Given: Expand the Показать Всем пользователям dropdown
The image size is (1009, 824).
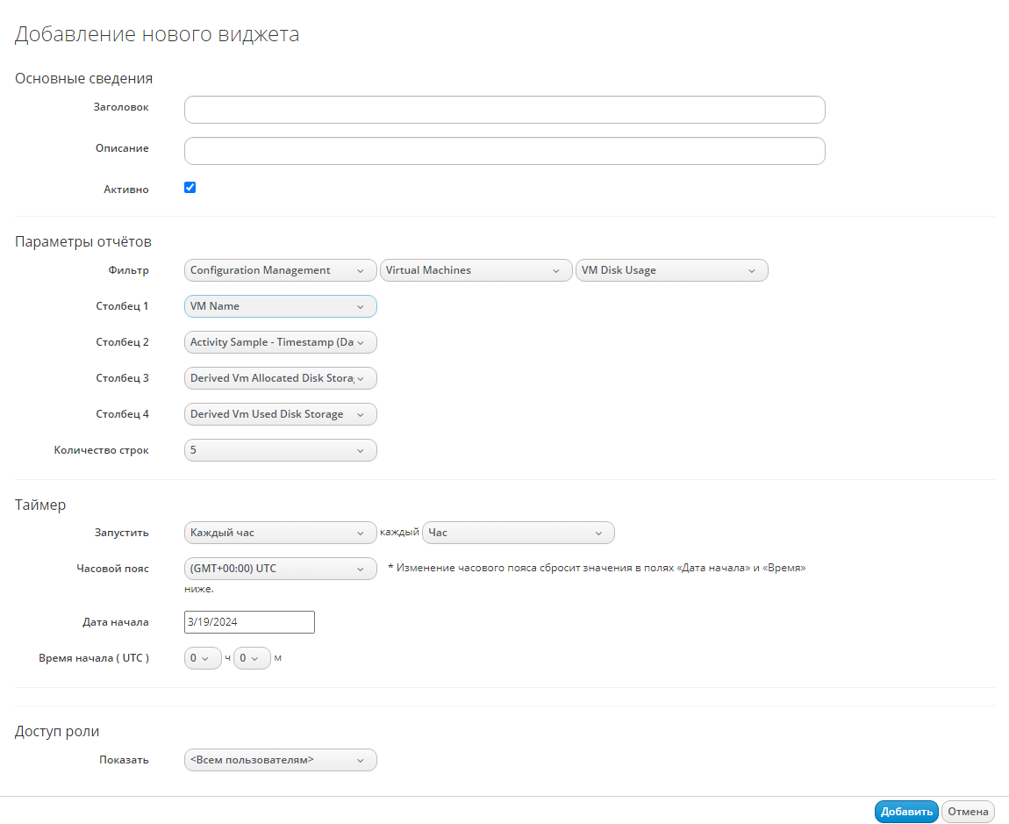Looking at the screenshot, I should [280, 760].
